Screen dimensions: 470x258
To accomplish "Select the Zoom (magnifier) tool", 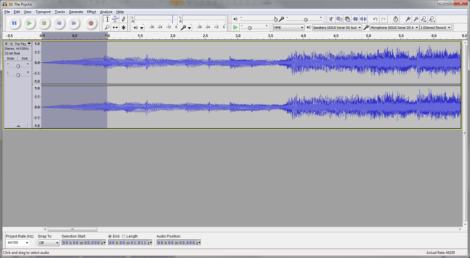I will tap(107, 27).
